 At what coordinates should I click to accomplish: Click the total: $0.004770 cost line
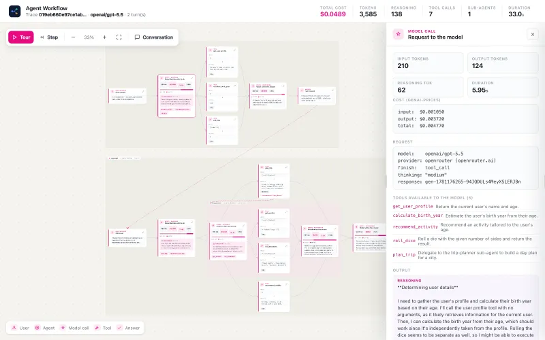click(x=421, y=126)
